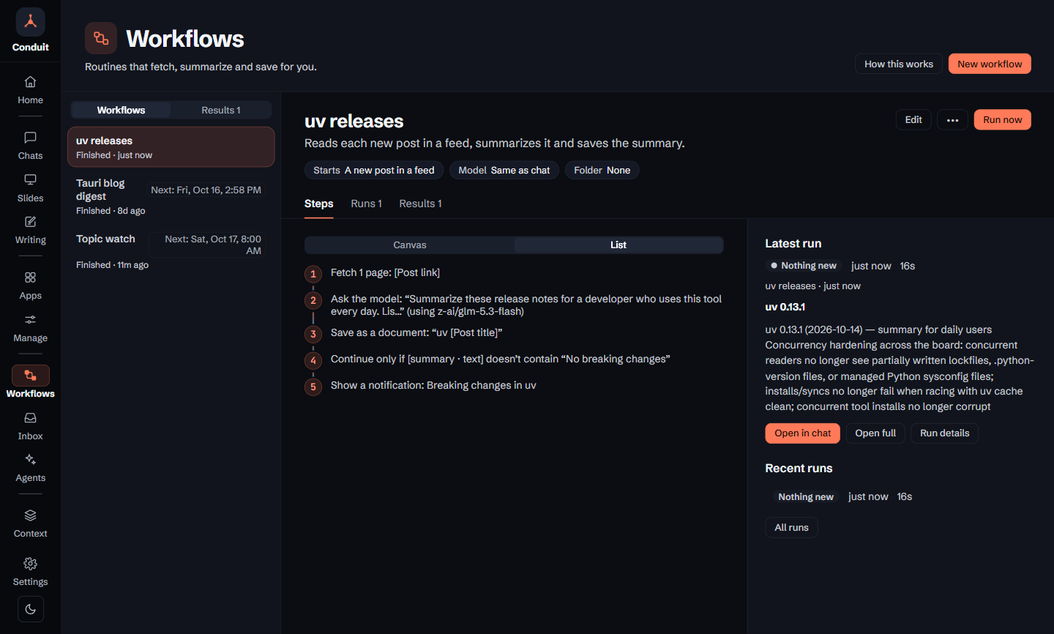Select the Results 1 list tab

coord(221,110)
